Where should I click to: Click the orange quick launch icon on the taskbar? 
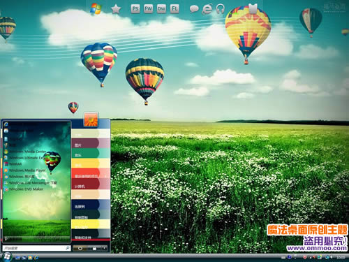coord(30,258)
